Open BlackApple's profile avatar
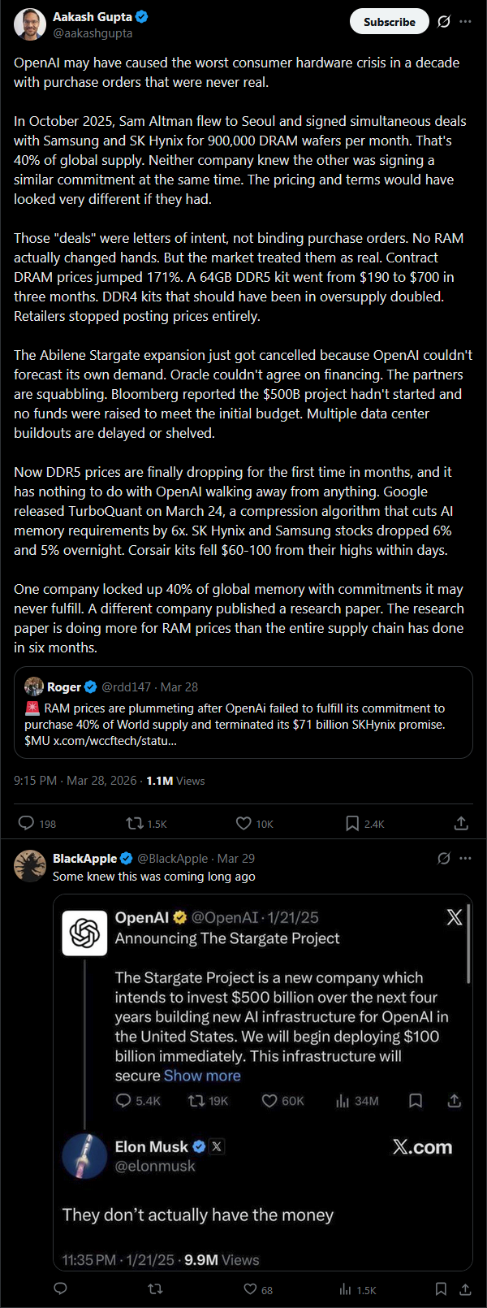The image size is (487, 1308). tap(30, 866)
